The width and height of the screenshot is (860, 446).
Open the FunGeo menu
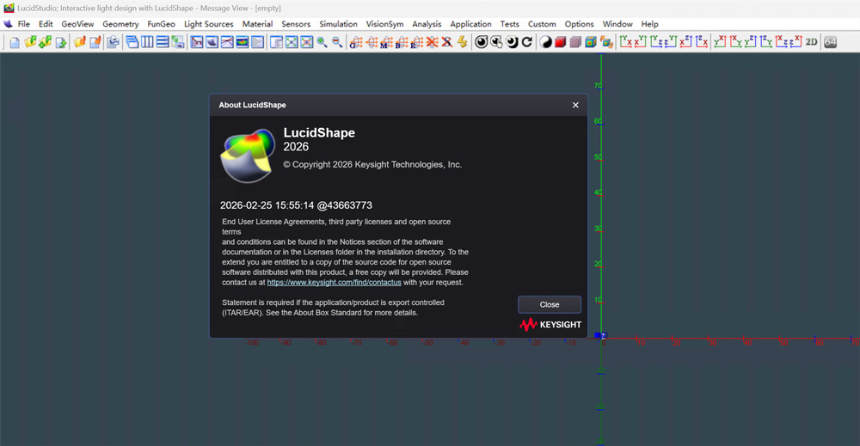(162, 24)
